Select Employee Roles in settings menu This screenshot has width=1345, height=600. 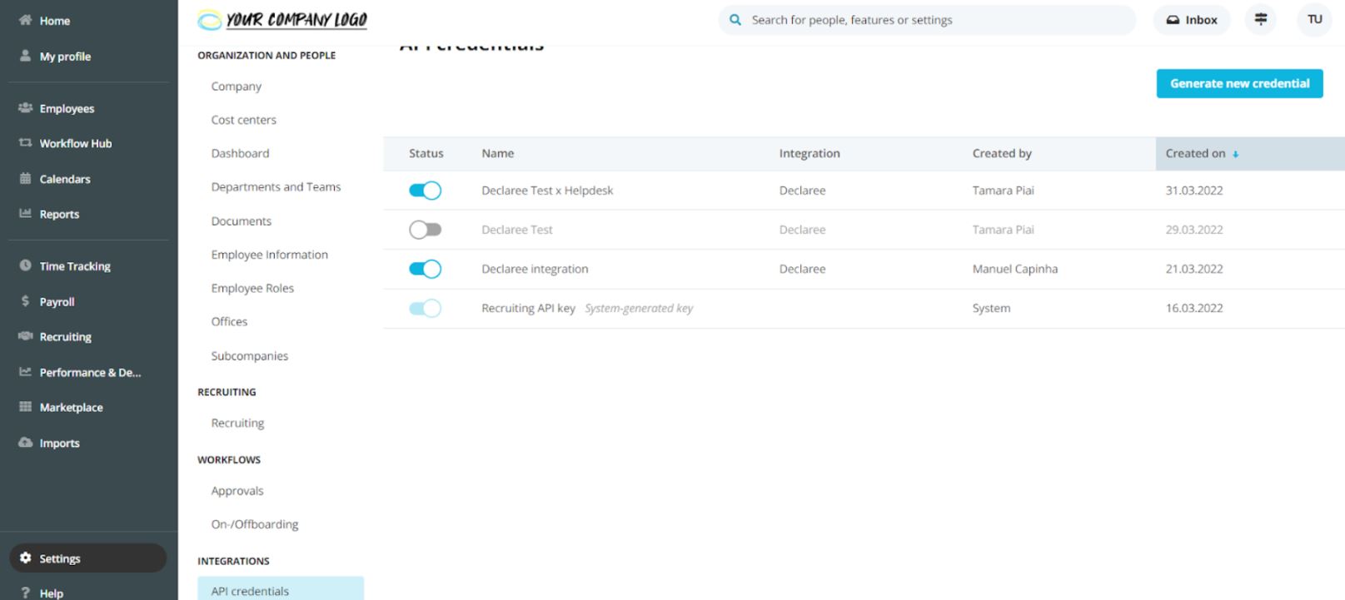252,288
